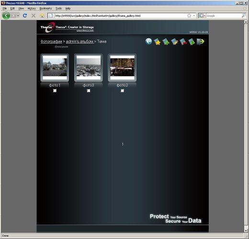Go to Firefox home page icon
The image size is (249, 239).
(42, 16)
